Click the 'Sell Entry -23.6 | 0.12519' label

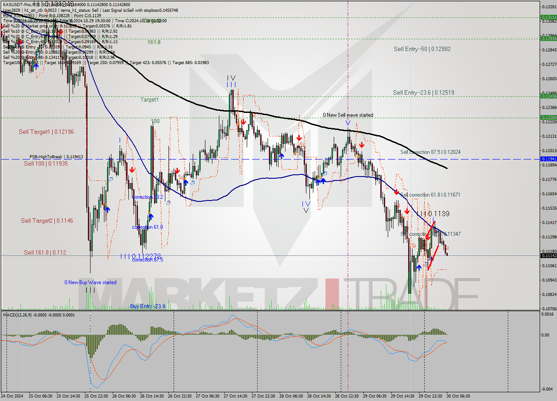(423, 92)
